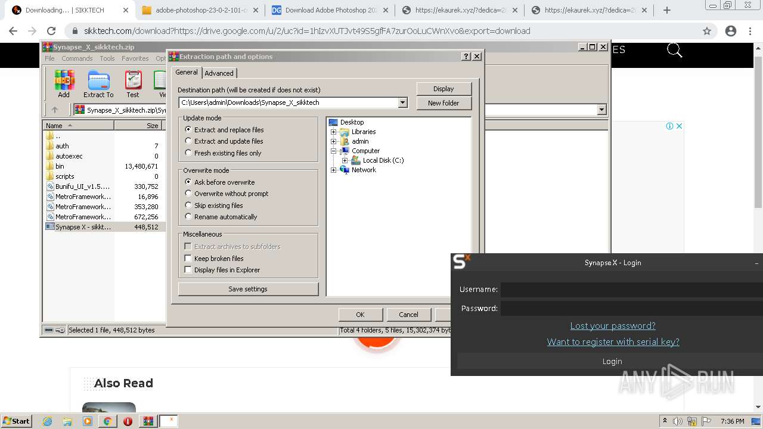Viewport: 763px width, 429px height.
Task: Expand the admin tree node
Action: [334, 141]
